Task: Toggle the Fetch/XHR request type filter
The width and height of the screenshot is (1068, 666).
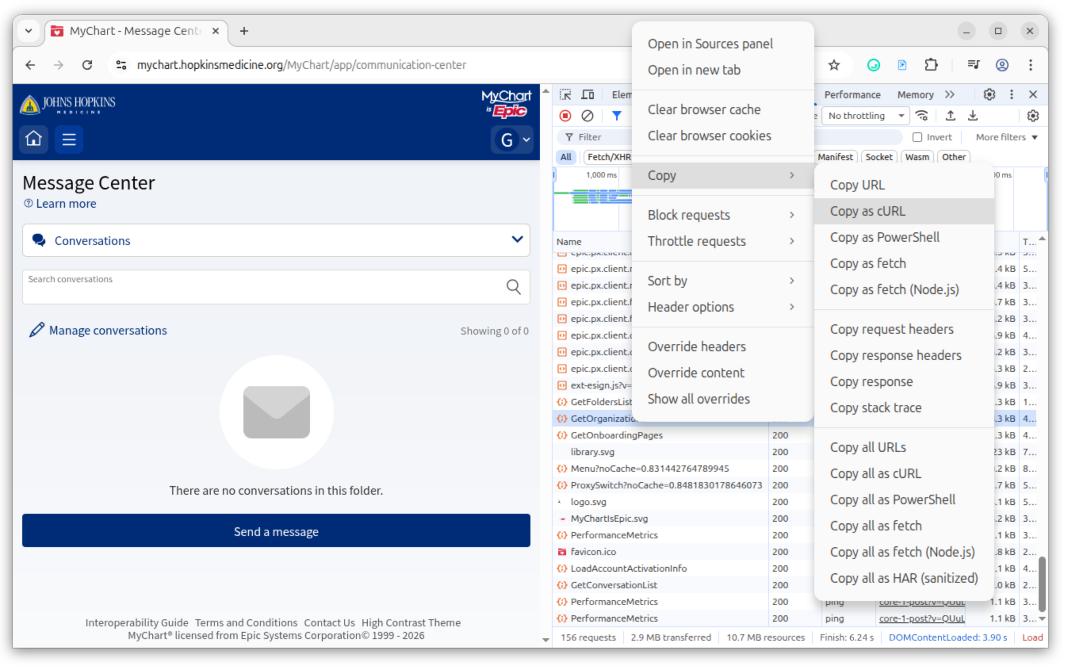Action: [609, 157]
